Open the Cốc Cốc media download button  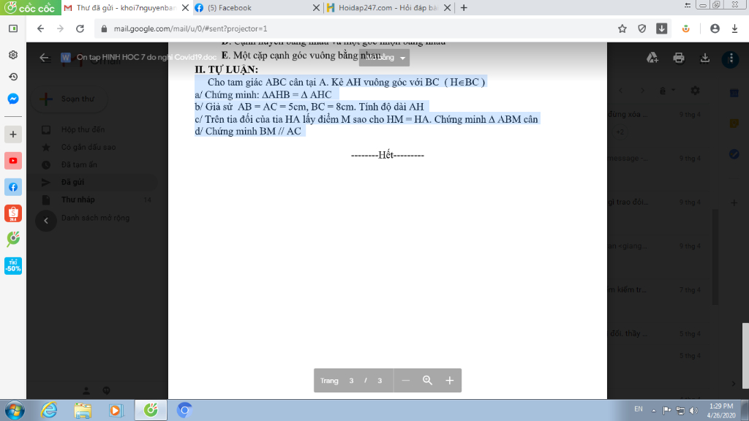pyautogui.click(x=661, y=29)
